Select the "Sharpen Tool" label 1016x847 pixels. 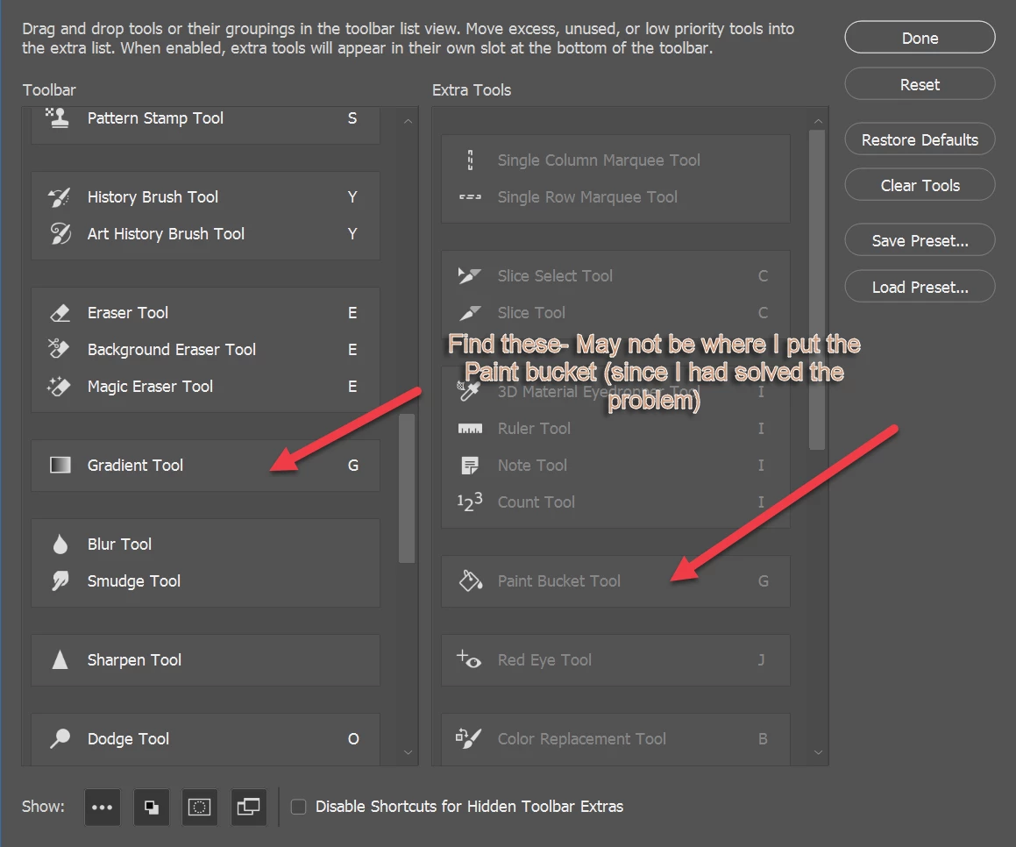(x=135, y=660)
